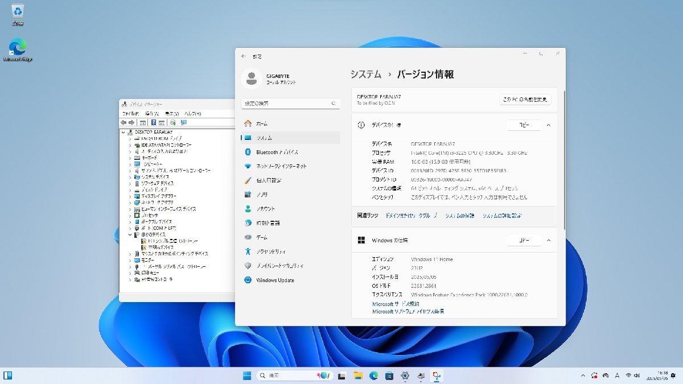The width and height of the screenshot is (683, 384).
Task: Collapse the ほかのデバイス tree node
Action: 130,234
